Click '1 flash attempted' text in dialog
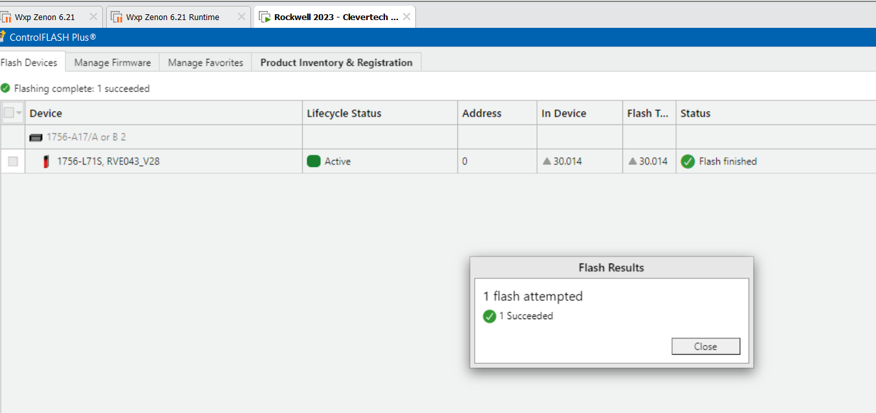Image resolution: width=876 pixels, height=413 pixels. 533,296
